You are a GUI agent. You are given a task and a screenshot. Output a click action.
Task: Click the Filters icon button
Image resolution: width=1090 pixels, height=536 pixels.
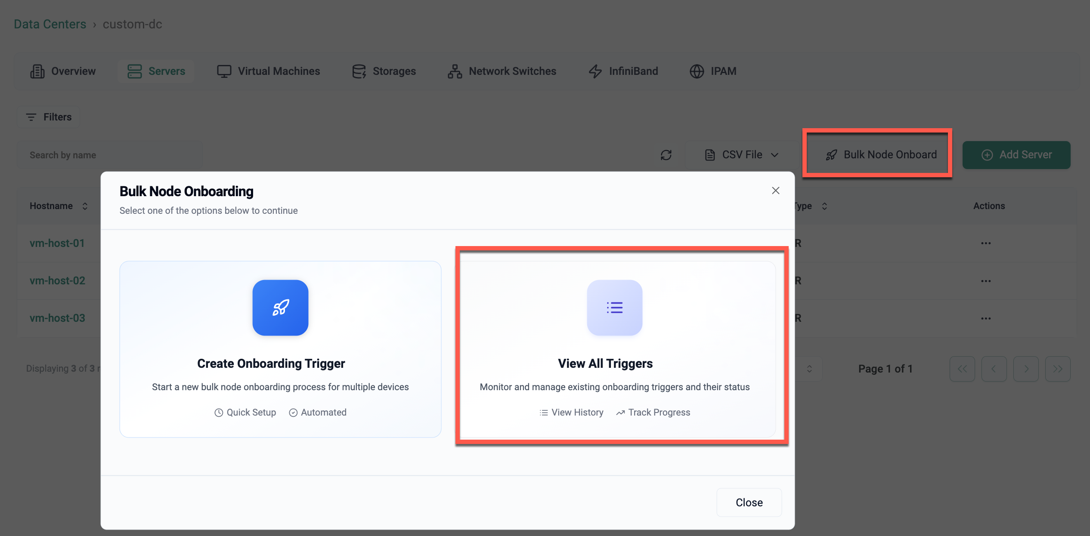pyautogui.click(x=48, y=117)
